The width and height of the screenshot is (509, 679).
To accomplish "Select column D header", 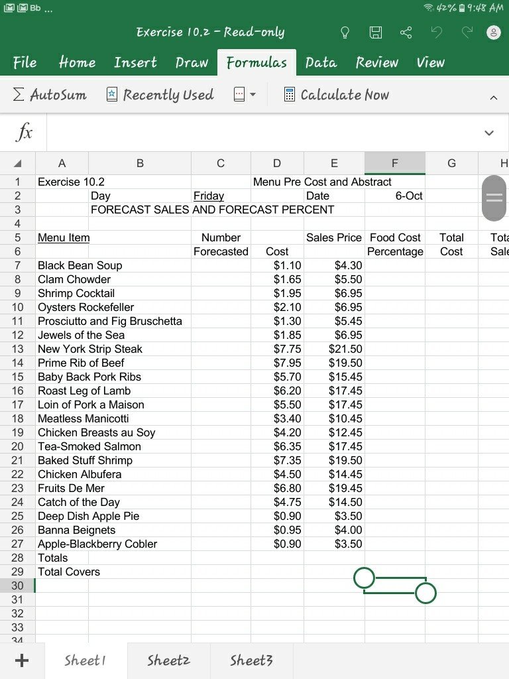I will [277, 163].
